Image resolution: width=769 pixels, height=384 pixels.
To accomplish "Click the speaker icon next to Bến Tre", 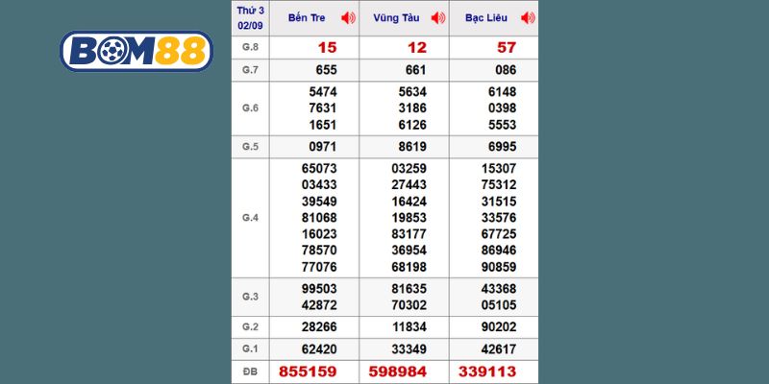I will [x=348, y=18].
